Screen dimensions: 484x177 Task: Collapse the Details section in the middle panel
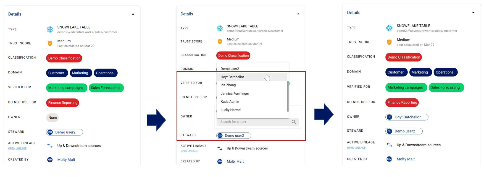(x=298, y=14)
